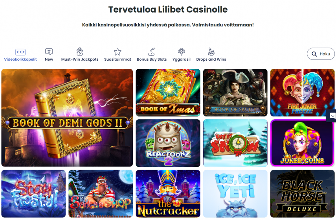Click the Haku search field
The height and width of the screenshot is (220, 336).
coord(321,54)
